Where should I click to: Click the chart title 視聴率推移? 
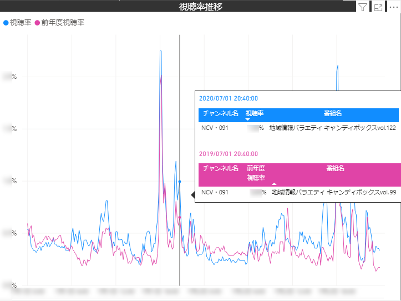click(x=201, y=7)
